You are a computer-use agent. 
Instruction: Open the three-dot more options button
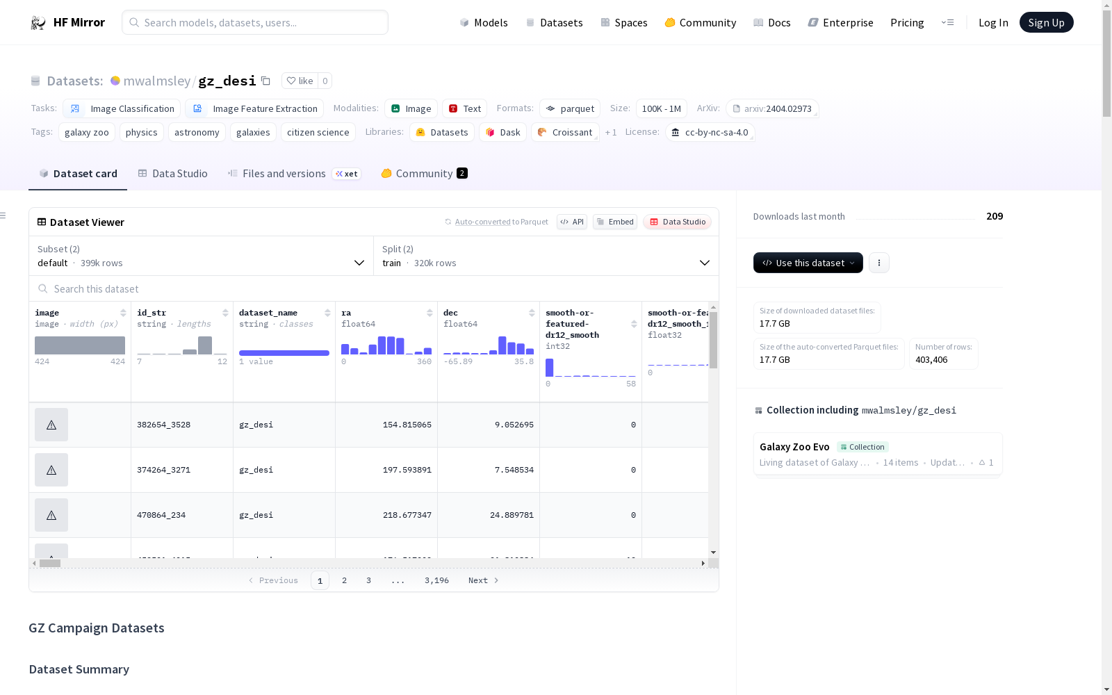pos(879,263)
